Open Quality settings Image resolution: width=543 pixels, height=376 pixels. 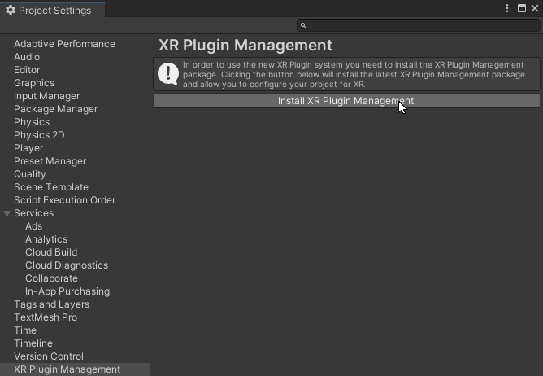(x=30, y=174)
